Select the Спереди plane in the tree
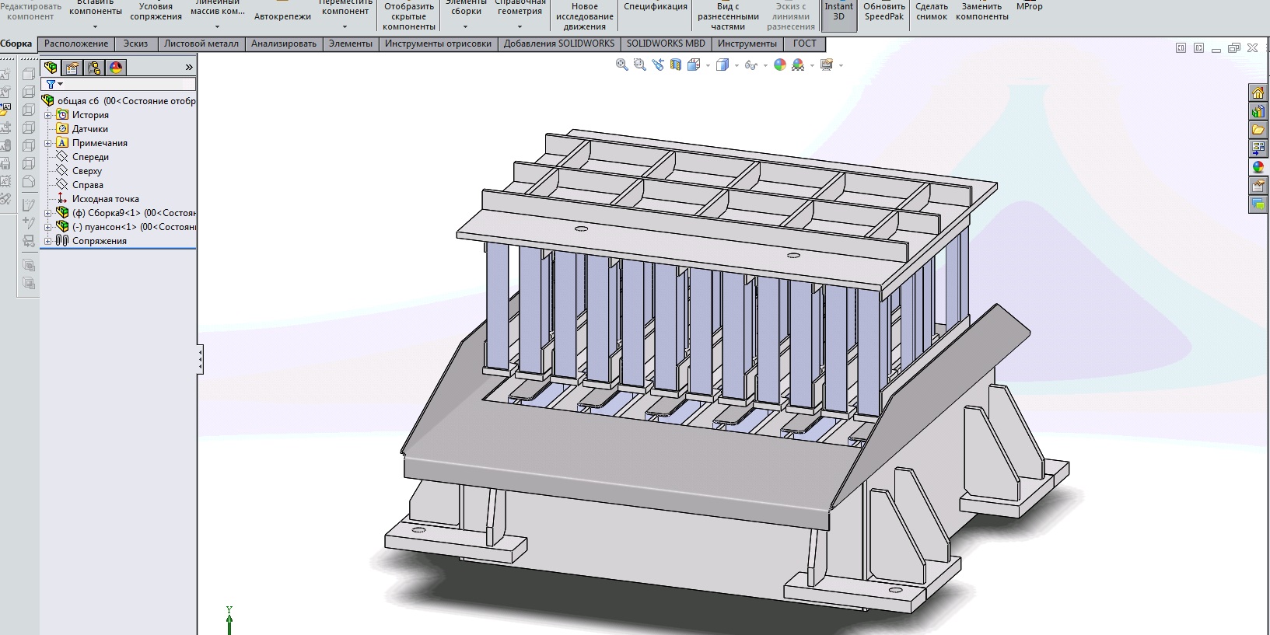Image resolution: width=1270 pixels, height=635 pixels. (x=90, y=157)
